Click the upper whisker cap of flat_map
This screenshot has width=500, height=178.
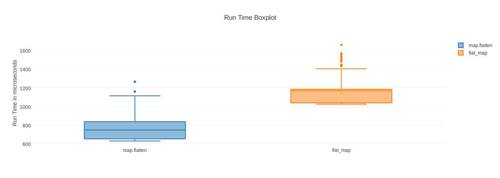[341, 69]
